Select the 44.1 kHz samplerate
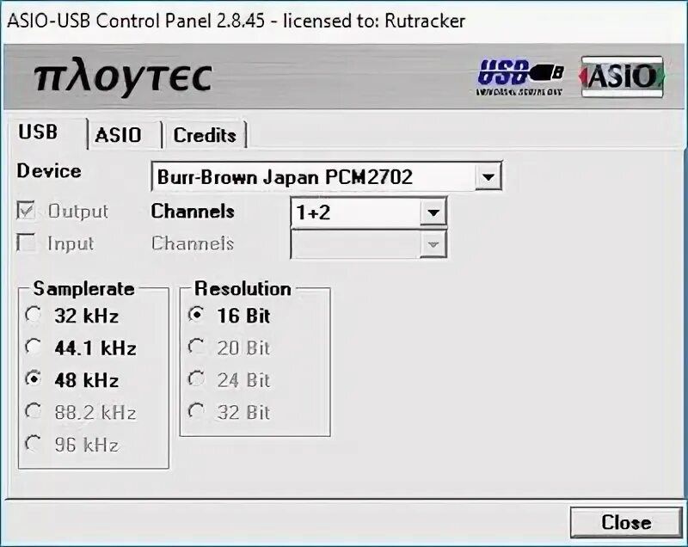Screen dimensions: 688x547 33,347
